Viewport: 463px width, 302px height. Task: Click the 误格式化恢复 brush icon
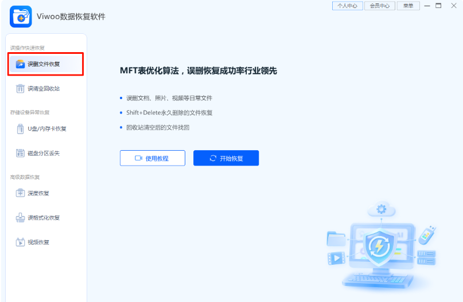click(x=20, y=218)
